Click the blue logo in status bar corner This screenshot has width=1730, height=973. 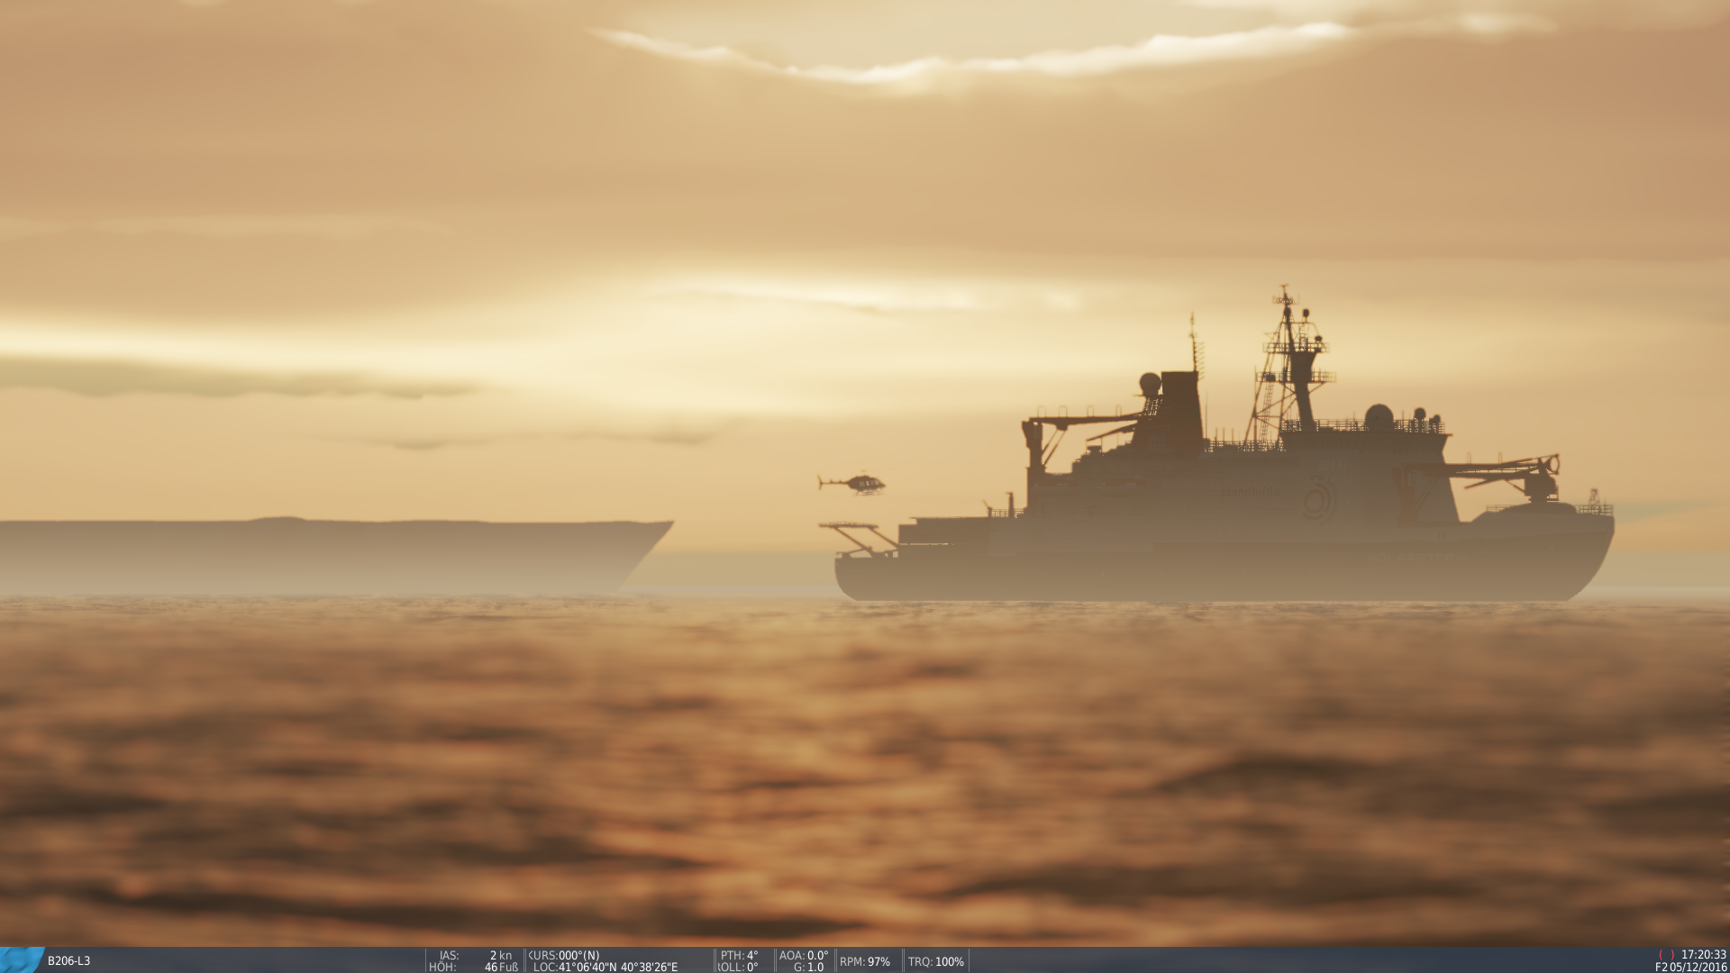coord(22,960)
